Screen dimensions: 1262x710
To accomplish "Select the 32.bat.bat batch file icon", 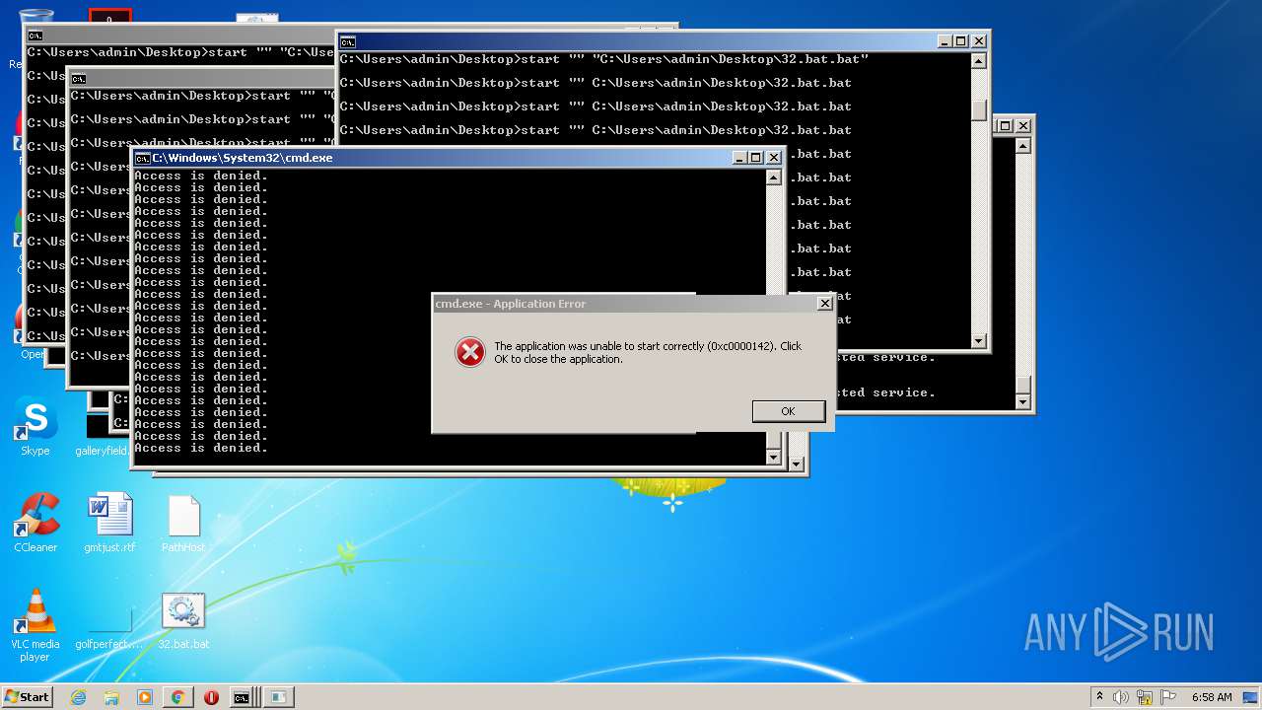I will tap(183, 621).
